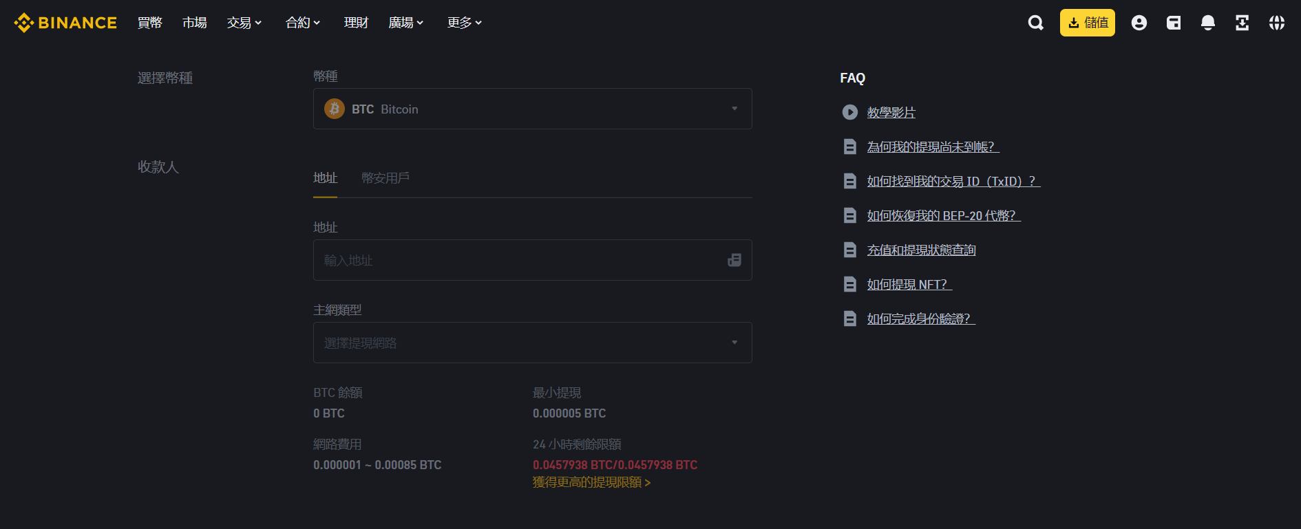
Task: Open the notifications bell icon
Action: coord(1208,23)
